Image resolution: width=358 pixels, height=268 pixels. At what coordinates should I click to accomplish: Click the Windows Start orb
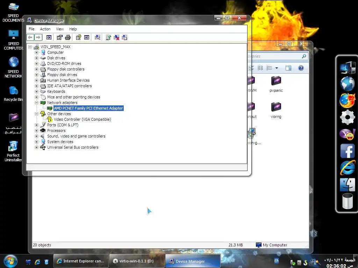[11, 261]
